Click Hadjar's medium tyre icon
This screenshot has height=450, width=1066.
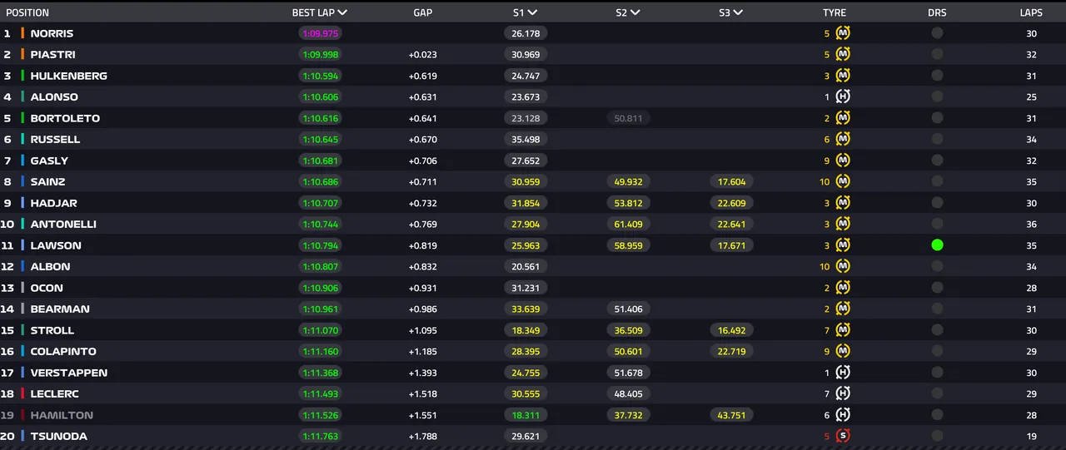(843, 203)
